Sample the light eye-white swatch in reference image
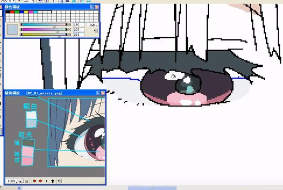 [31, 115]
